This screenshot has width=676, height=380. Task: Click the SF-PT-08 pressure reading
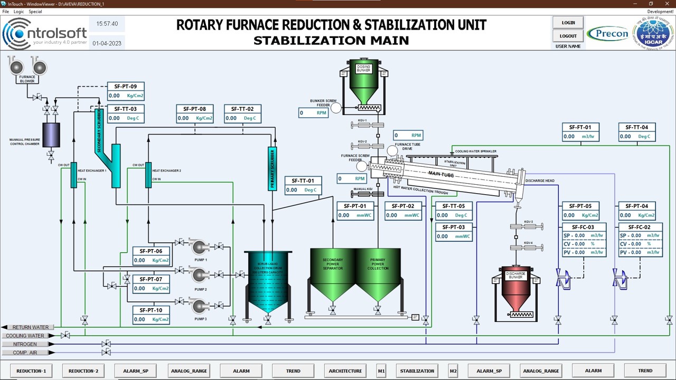coord(195,118)
